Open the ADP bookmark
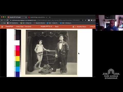The image size is (123, 92). [13, 23]
